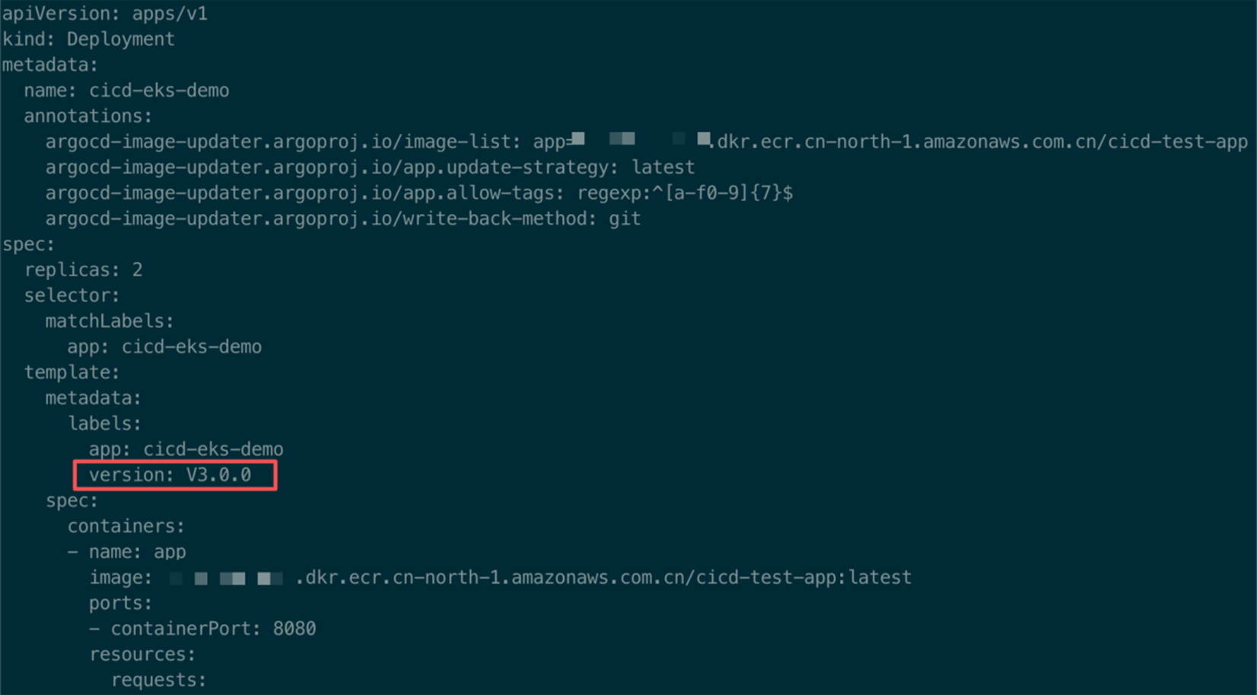The height and width of the screenshot is (695, 1257).
Task: Click the container image URL ending in cicd-test-app:latest
Action: [x=603, y=578]
